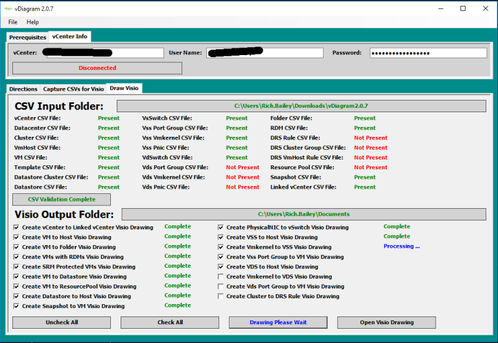
Task: Click the Password input field
Action: (x=427, y=53)
